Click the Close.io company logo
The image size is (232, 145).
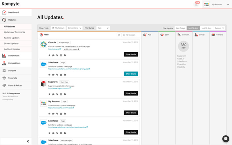[44, 44]
